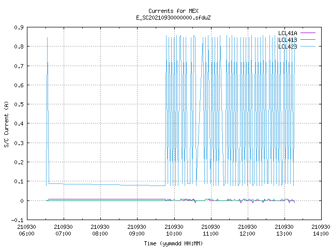The image size is (331, 248).
Task: Select the LCL41B legend label
Action: point(288,40)
